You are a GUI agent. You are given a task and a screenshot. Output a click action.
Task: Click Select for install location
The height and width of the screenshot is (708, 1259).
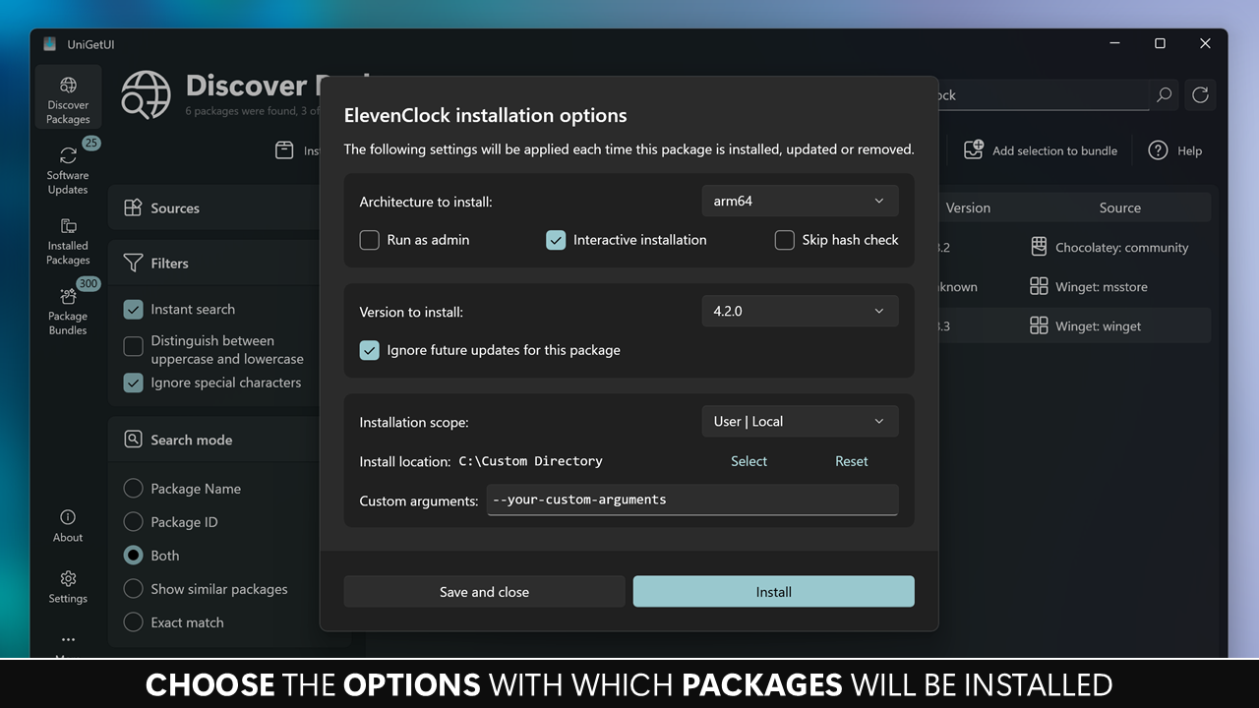749,461
